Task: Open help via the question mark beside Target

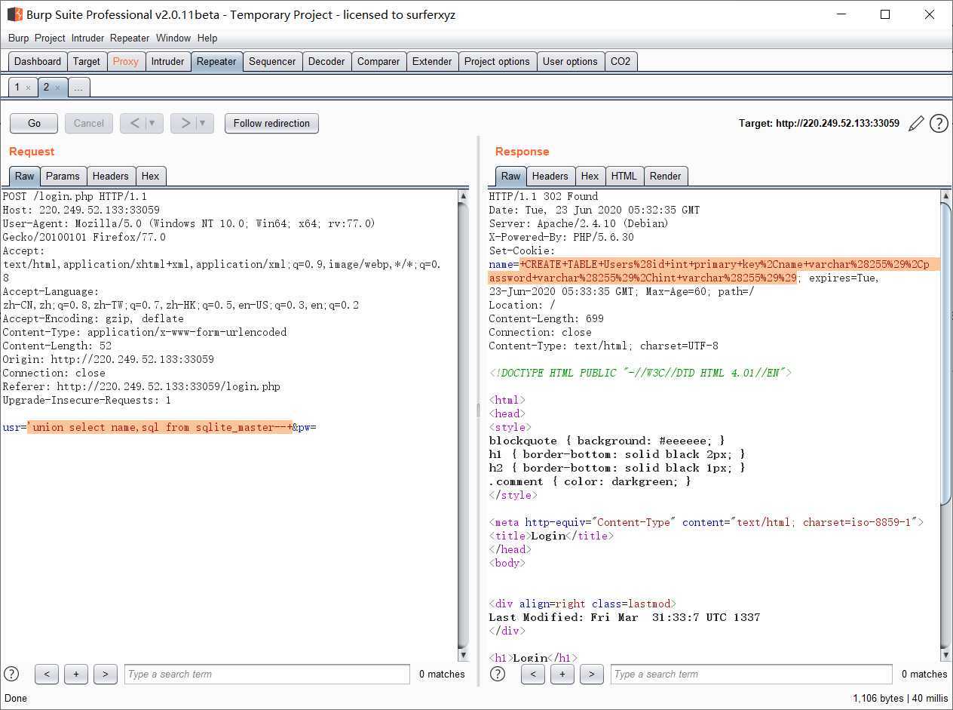Action: click(939, 123)
